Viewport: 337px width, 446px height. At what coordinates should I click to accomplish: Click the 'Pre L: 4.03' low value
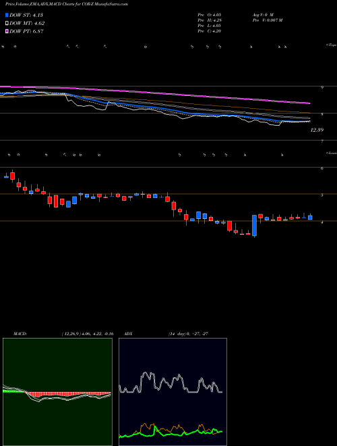(210, 26)
